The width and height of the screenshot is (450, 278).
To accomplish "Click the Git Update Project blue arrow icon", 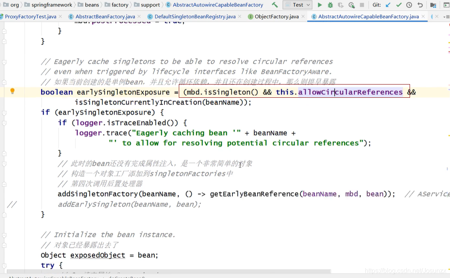I will (388, 5).
